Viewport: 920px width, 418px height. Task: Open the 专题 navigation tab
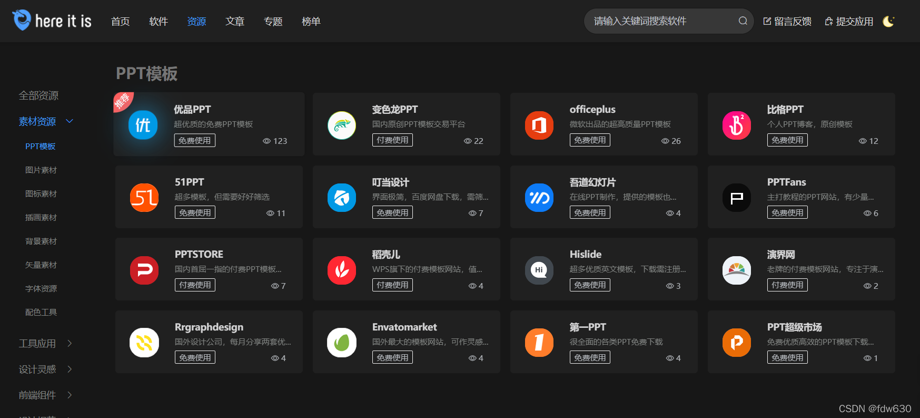pyautogui.click(x=273, y=21)
